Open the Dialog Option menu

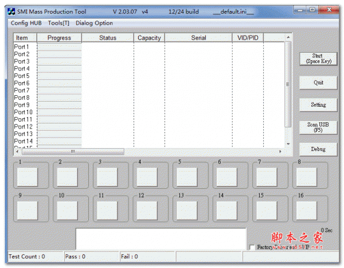click(x=94, y=23)
